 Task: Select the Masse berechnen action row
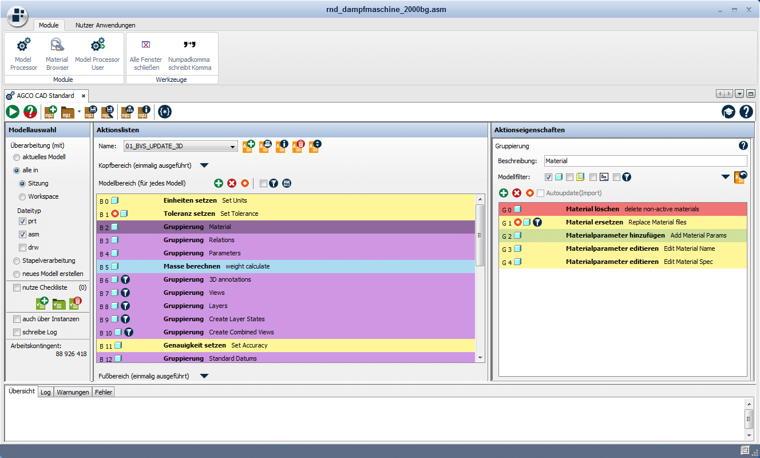click(286, 266)
